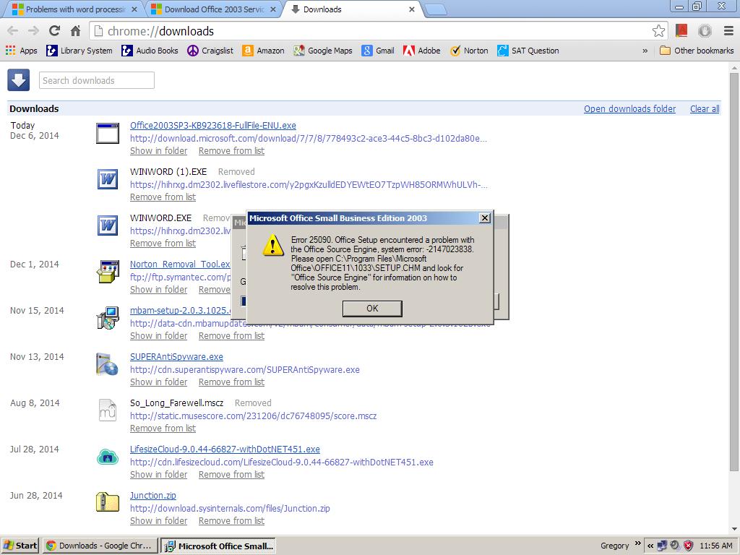This screenshot has width=740, height=555.
Task: Open the Norton bookmark
Action: pyautogui.click(x=468, y=51)
